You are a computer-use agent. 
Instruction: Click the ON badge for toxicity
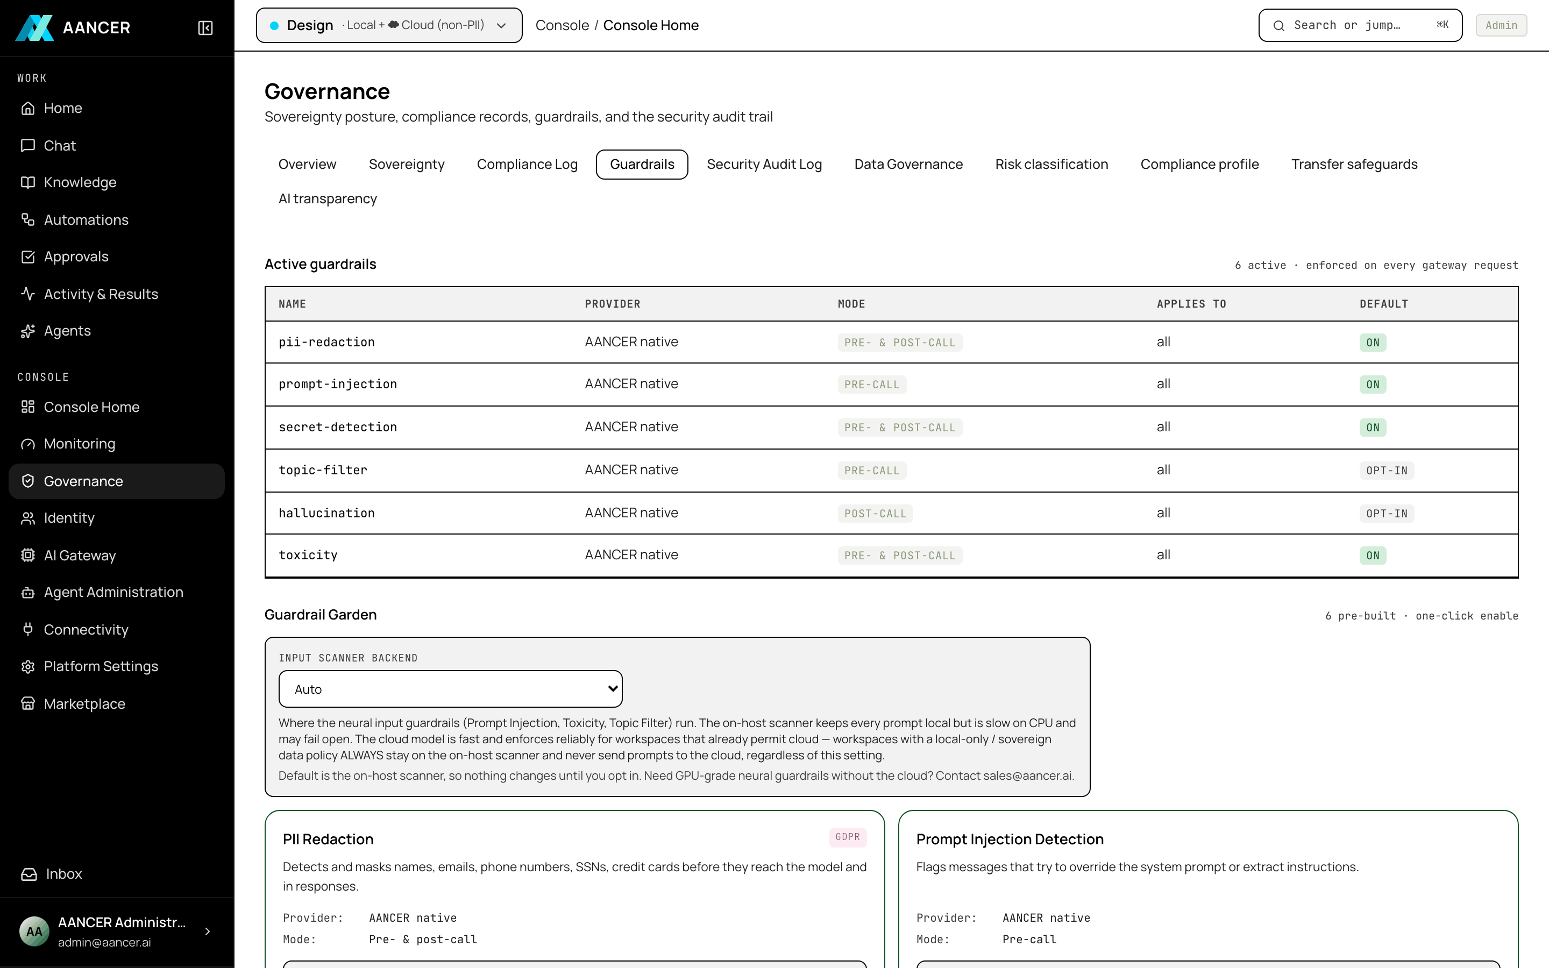point(1373,556)
